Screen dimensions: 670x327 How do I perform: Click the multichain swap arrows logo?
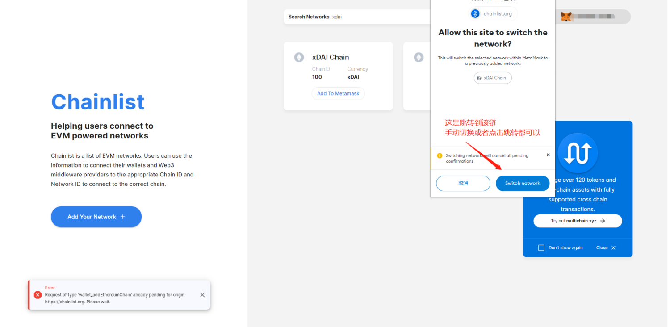click(x=578, y=153)
